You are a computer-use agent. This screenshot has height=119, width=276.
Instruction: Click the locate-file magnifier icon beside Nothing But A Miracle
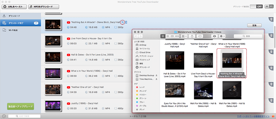click(x=123, y=22)
